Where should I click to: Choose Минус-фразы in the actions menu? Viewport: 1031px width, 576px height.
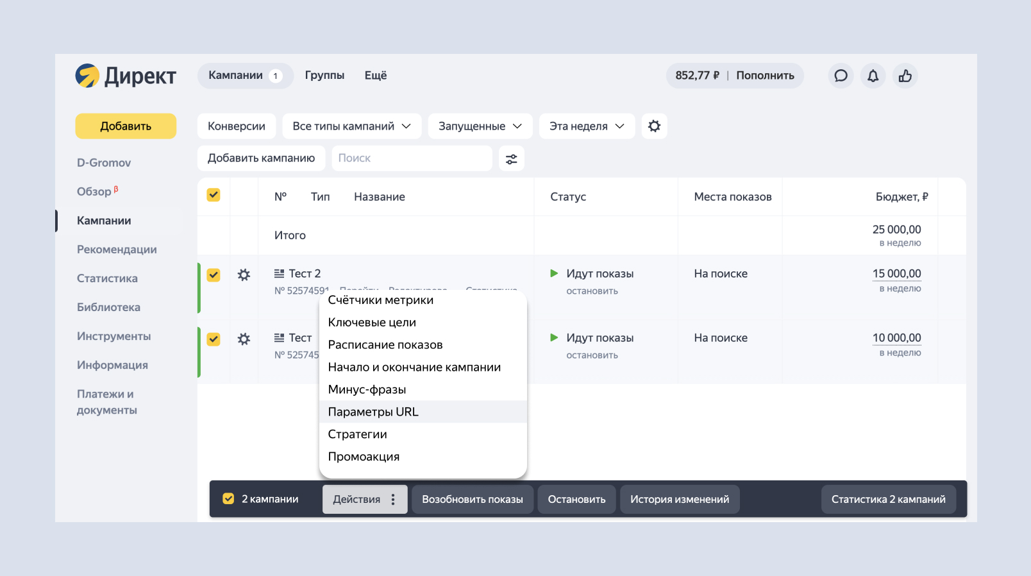[367, 389]
